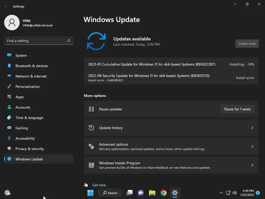The height and width of the screenshot is (199, 265).
Task: Open the Apps settings label
Action: tap(20, 97)
